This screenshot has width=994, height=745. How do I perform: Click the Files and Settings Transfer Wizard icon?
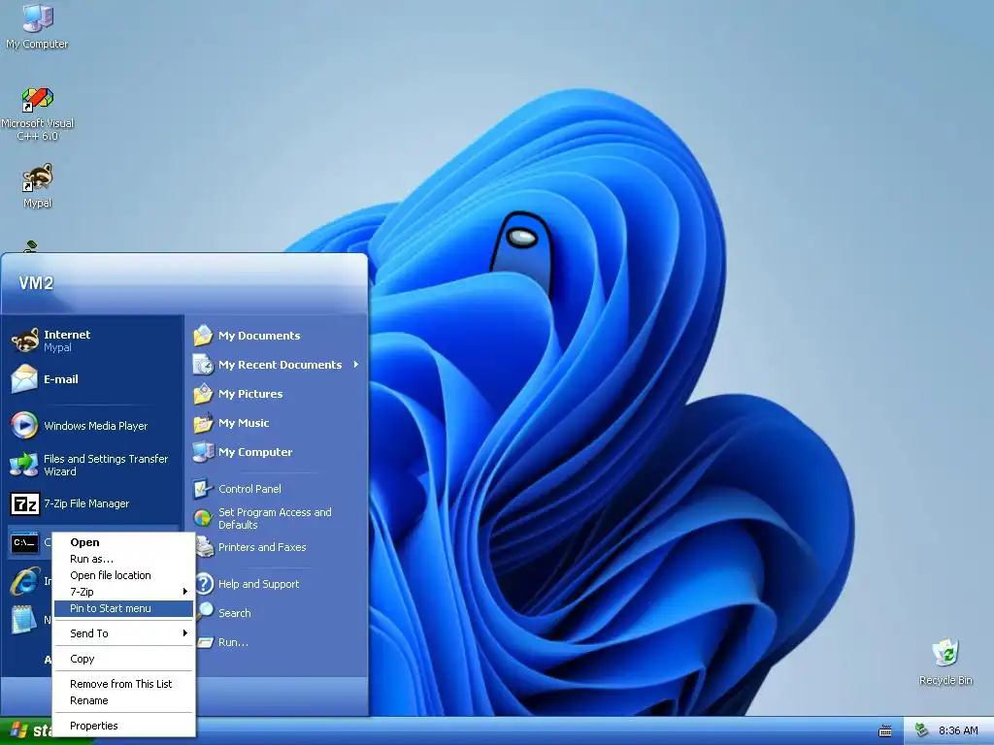coord(24,465)
